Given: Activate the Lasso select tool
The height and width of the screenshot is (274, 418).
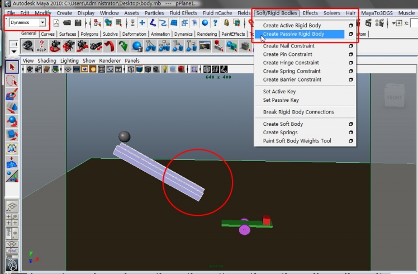Looking at the screenshot, I should point(12,81).
